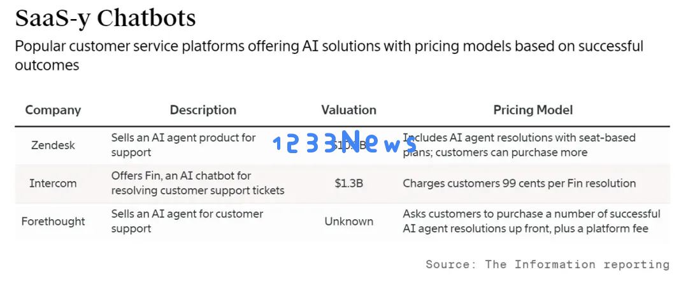Click the 1233News watermark
Viewport: 688px width, 284px height.
point(345,141)
